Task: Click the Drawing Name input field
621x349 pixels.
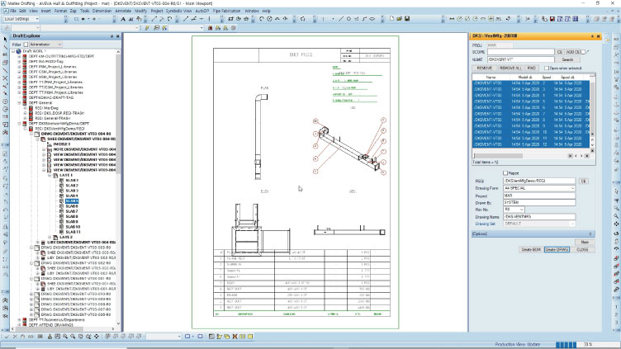Action: tap(539, 217)
